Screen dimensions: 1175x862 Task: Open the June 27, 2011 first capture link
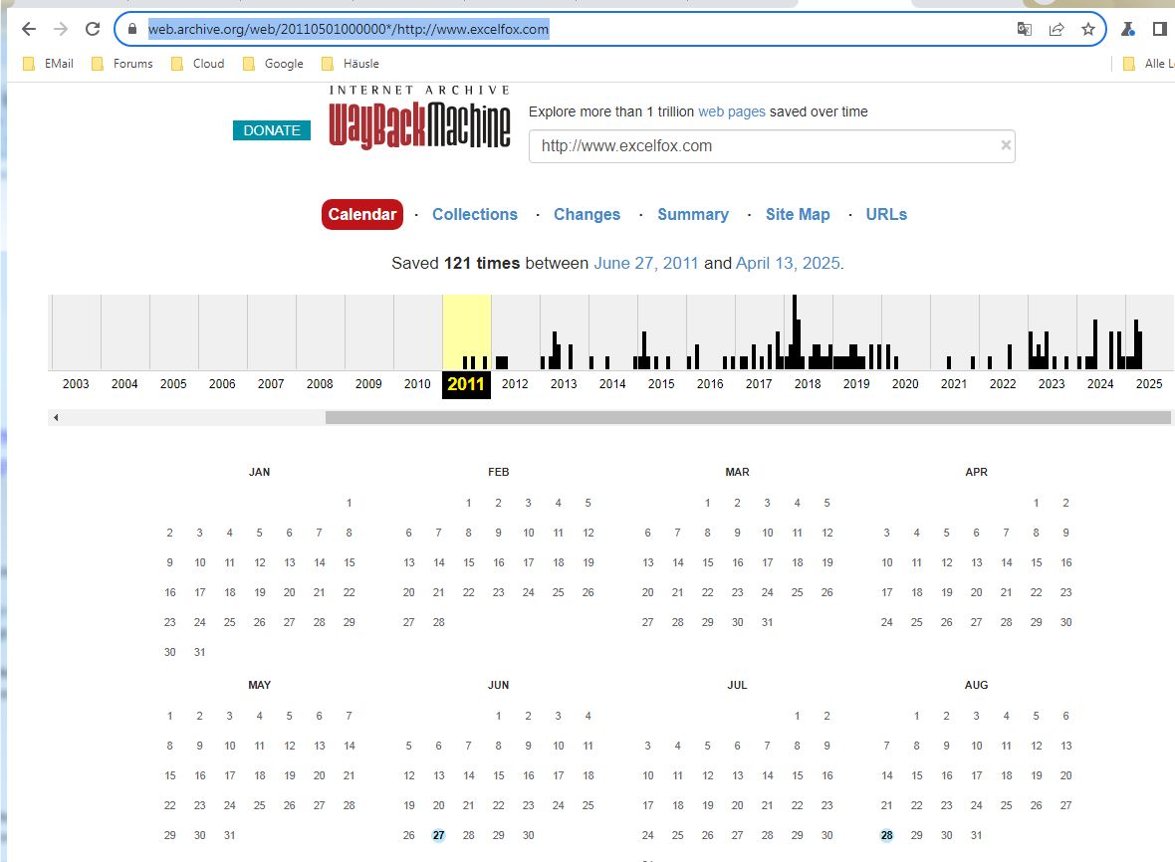[646, 263]
